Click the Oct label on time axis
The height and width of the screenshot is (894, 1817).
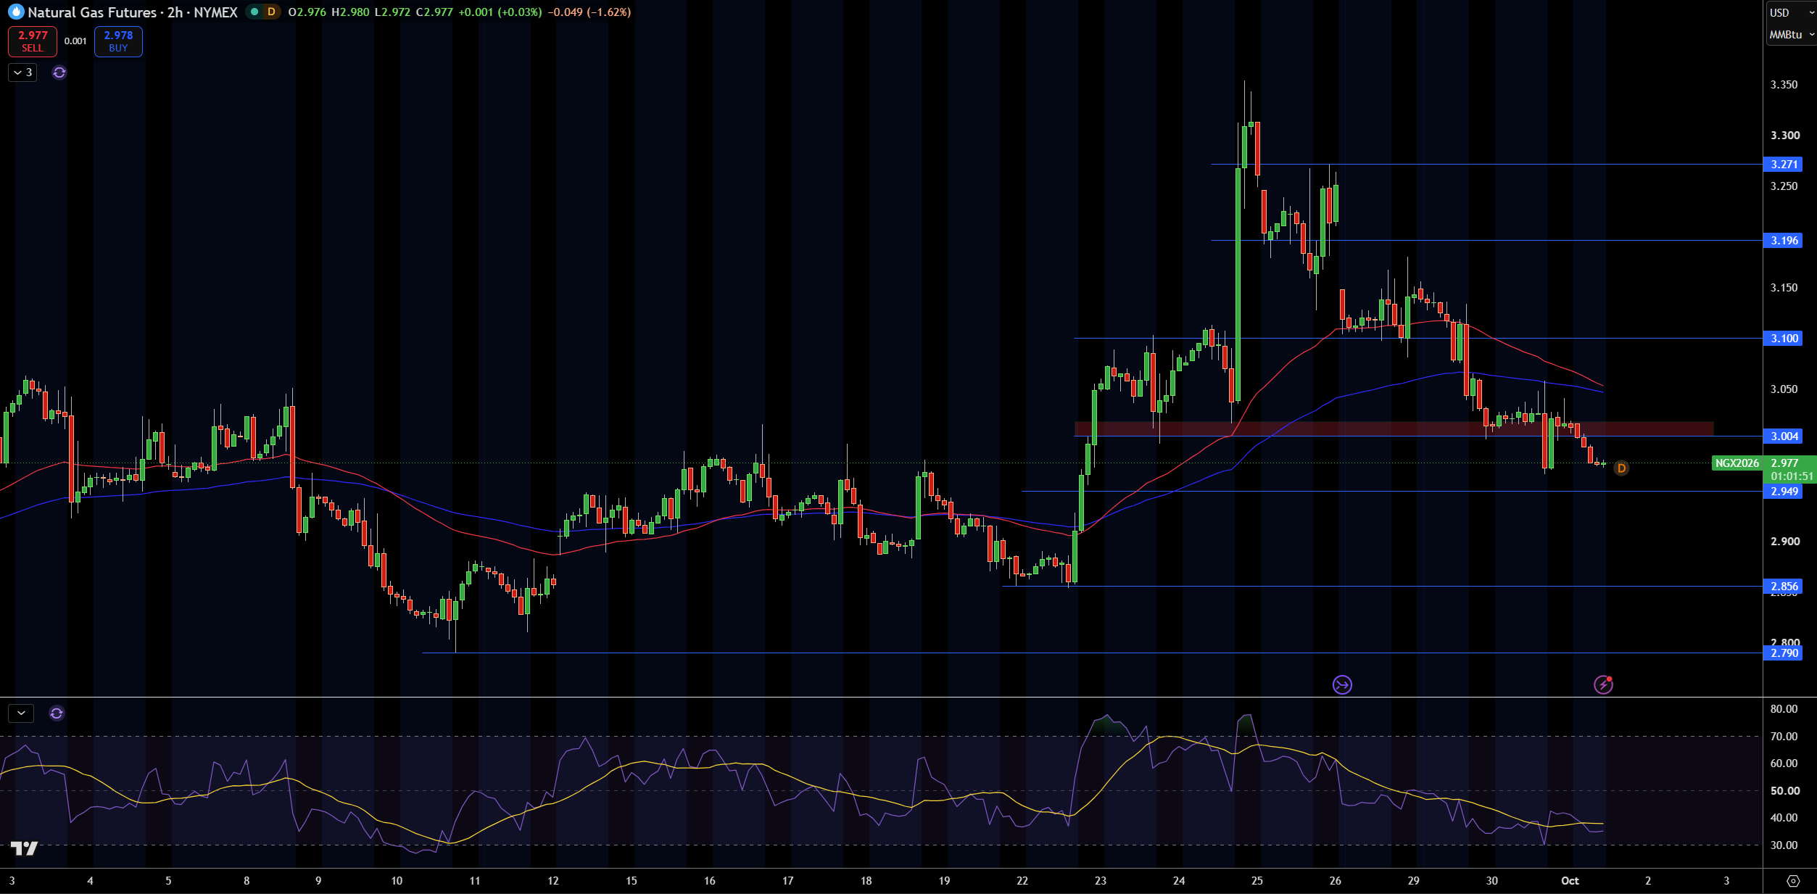[1570, 881]
